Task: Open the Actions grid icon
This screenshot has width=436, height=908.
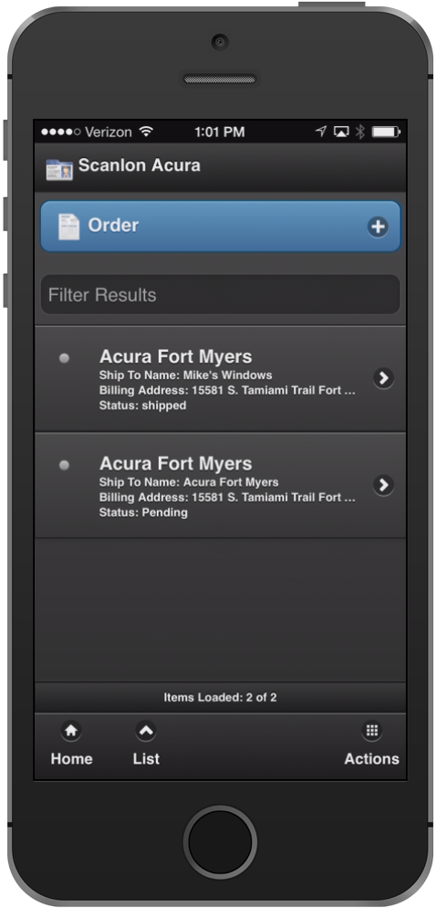Action: tap(372, 730)
